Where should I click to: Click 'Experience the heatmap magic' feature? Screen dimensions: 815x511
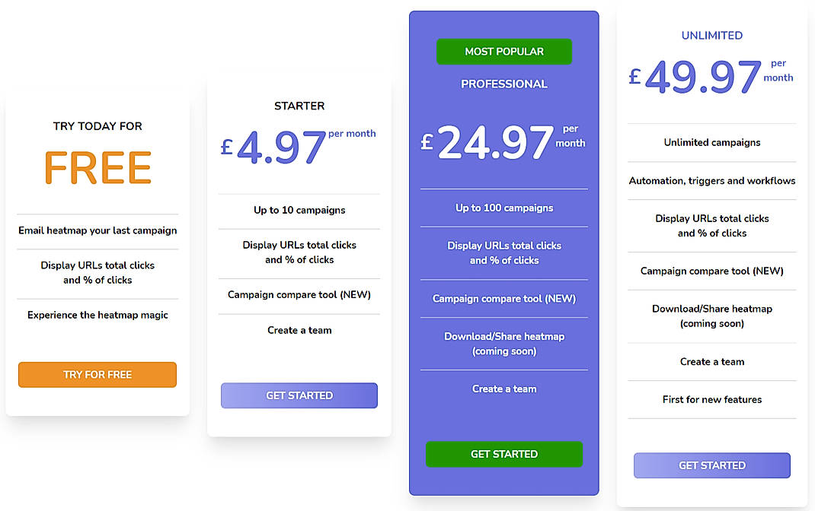(x=97, y=314)
